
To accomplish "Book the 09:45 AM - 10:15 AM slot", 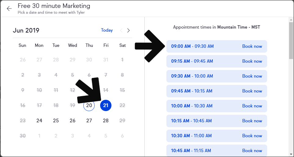I will point(216,91).
